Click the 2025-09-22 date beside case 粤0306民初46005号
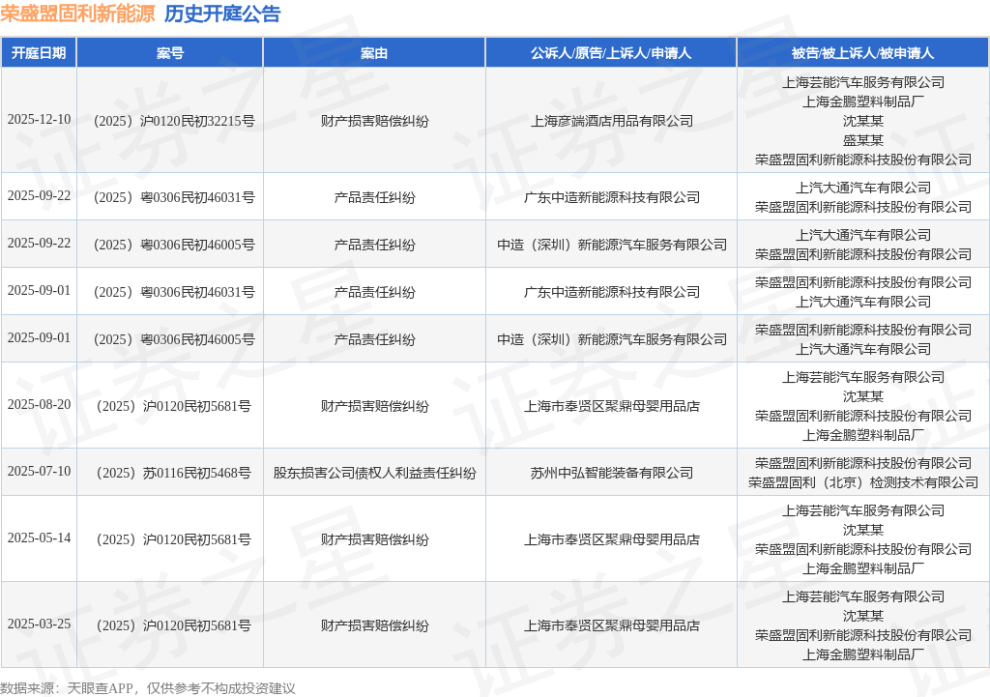Image resolution: width=990 pixels, height=697 pixels. pos(39,243)
